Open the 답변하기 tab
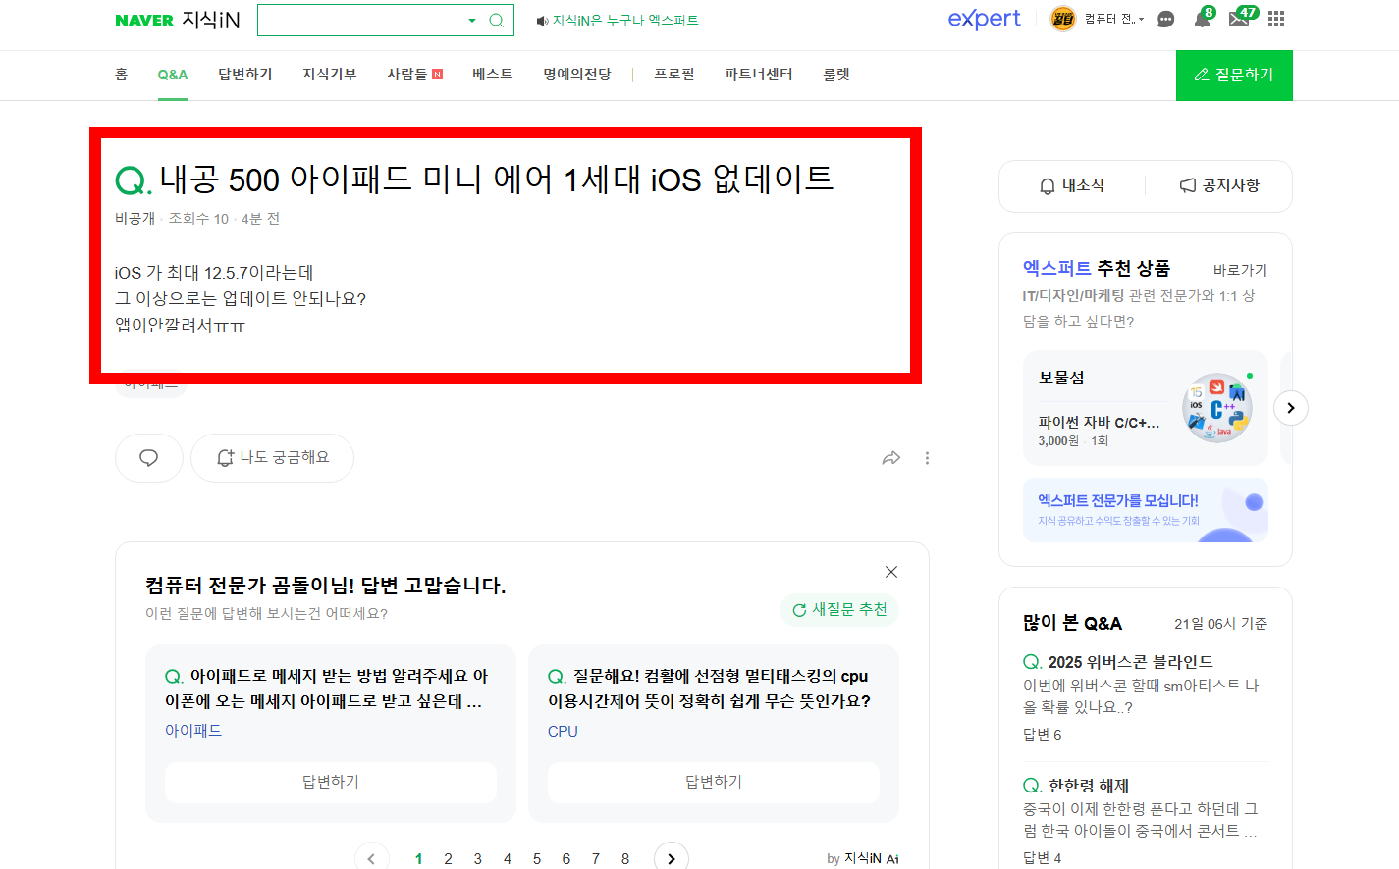This screenshot has height=869, width=1399. pos(244,75)
